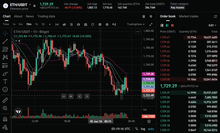
Task: Click the add plus circle icon
Action: pos(100,24)
